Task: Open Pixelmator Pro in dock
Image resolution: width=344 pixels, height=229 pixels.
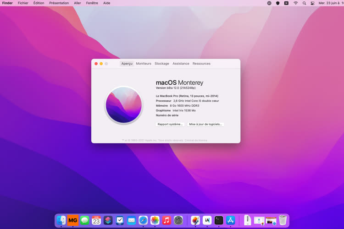Action: [195, 220]
